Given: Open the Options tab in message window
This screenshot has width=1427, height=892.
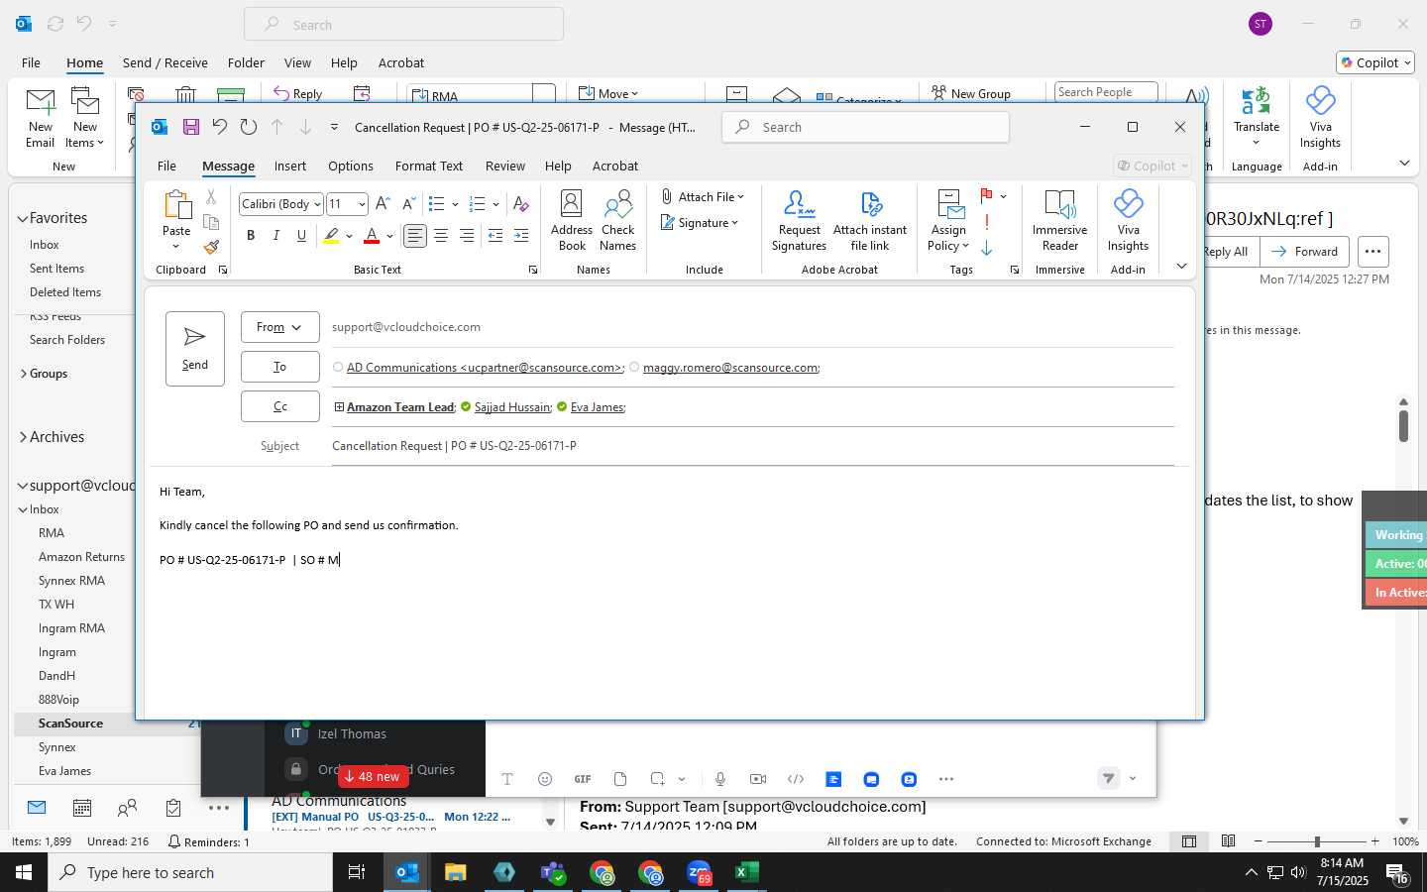Looking at the screenshot, I should point(351,166).
